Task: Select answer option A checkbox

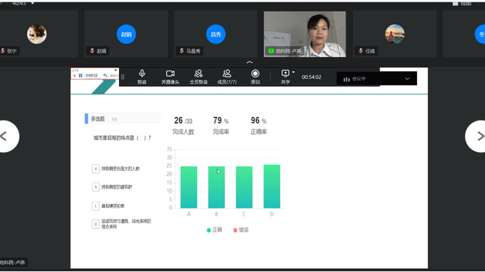Action: click(x=96, y=169)
